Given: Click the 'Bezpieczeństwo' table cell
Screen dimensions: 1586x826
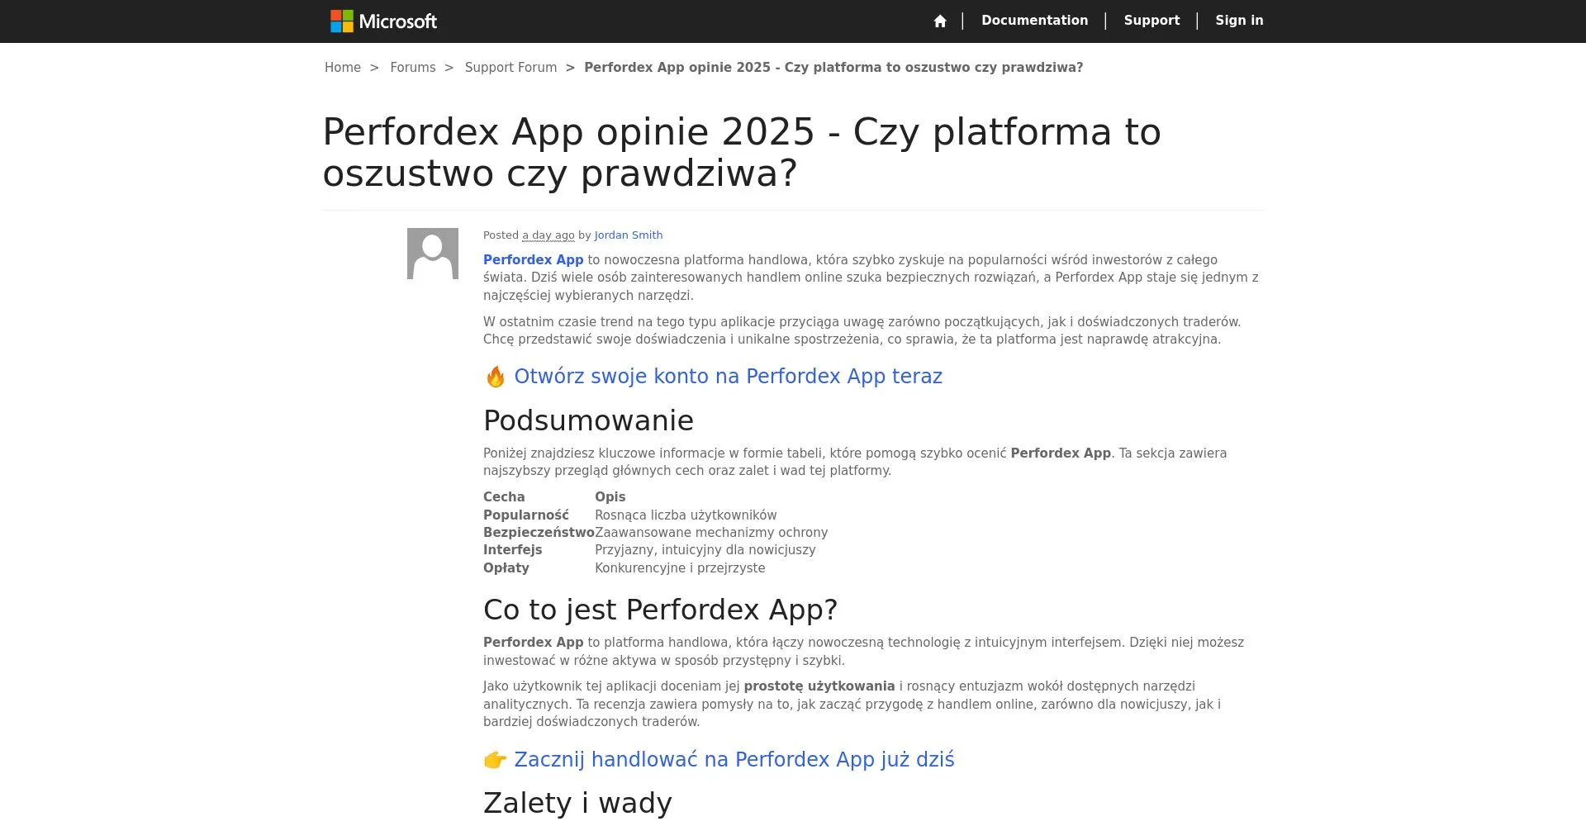Looking at the screenshot, I should [539, 533].
